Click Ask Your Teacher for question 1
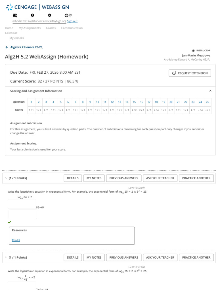Screen dimensions: 218x290 pyautogui.click(x=160, y=178)
